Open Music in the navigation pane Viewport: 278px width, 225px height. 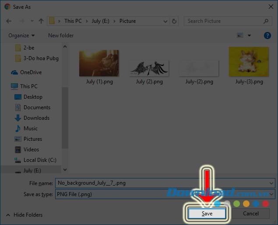pyautogui.click(x=26, y=129)
